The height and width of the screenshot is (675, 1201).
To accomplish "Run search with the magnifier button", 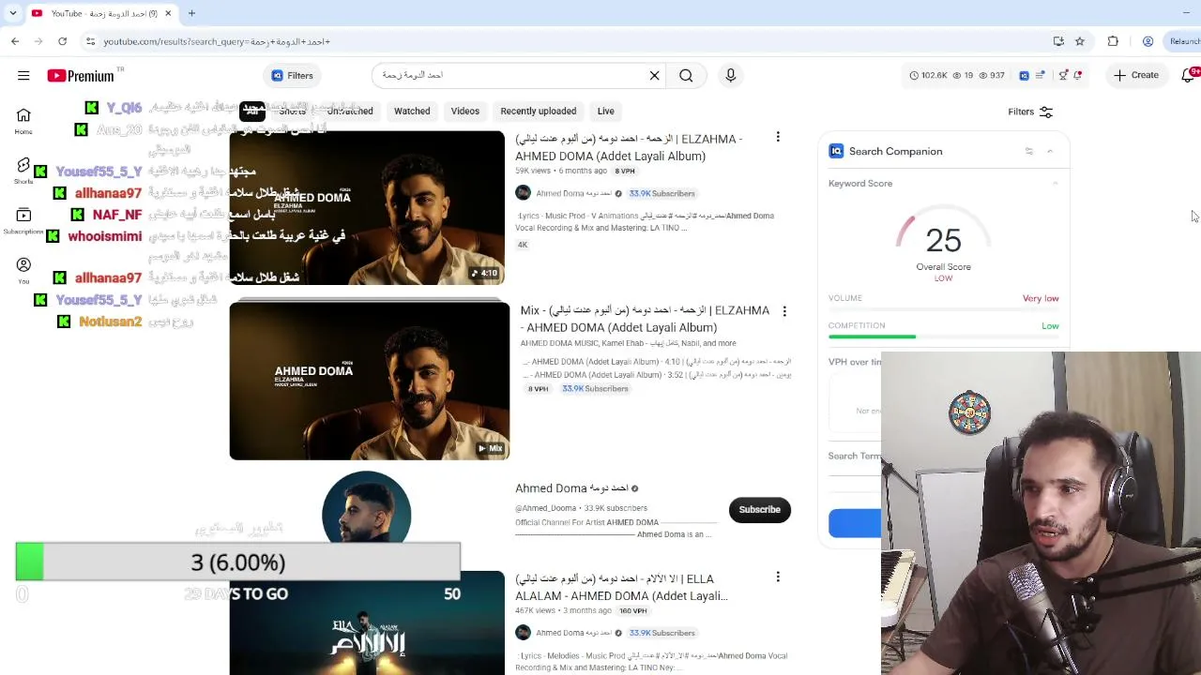I will [x=686, y=76].
